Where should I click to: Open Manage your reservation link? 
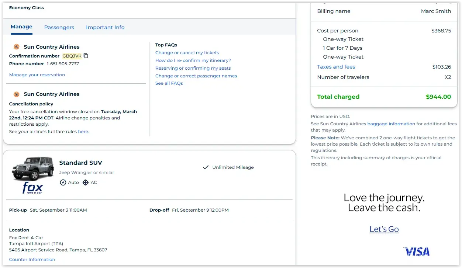click(37, 75)
